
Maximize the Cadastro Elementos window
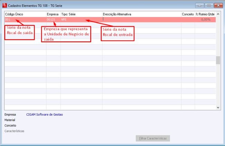point(209,6)
